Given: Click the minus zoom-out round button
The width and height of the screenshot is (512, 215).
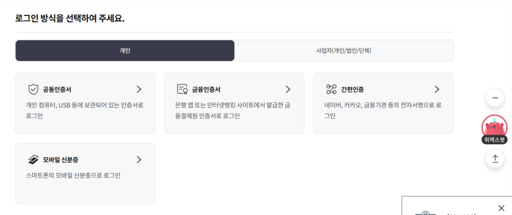Looking at the screenshot, I should pyautogui.click(x=495, y=97).
